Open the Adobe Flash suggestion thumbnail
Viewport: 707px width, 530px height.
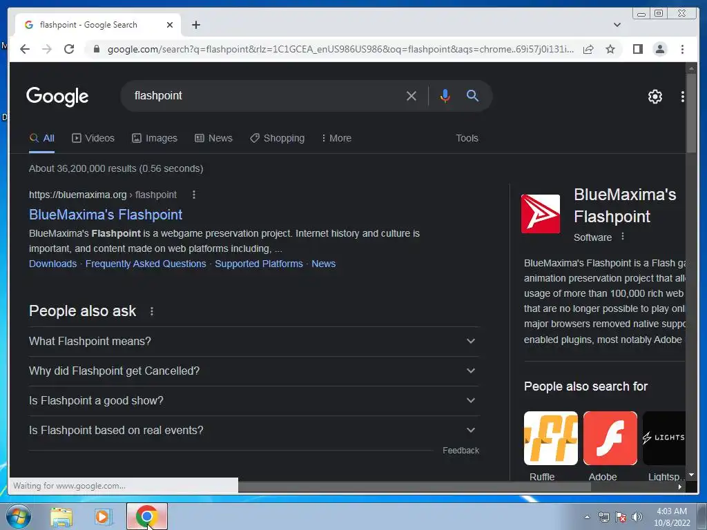click(610, 438)
